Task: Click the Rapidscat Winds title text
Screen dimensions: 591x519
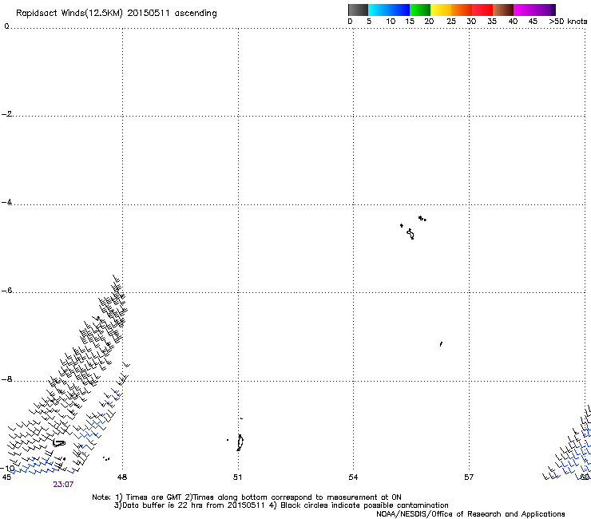Action: [116, 14]
